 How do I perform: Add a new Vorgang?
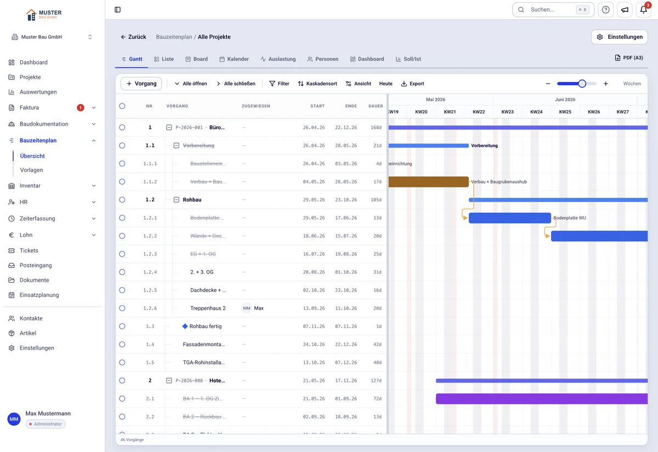[141, 84]
